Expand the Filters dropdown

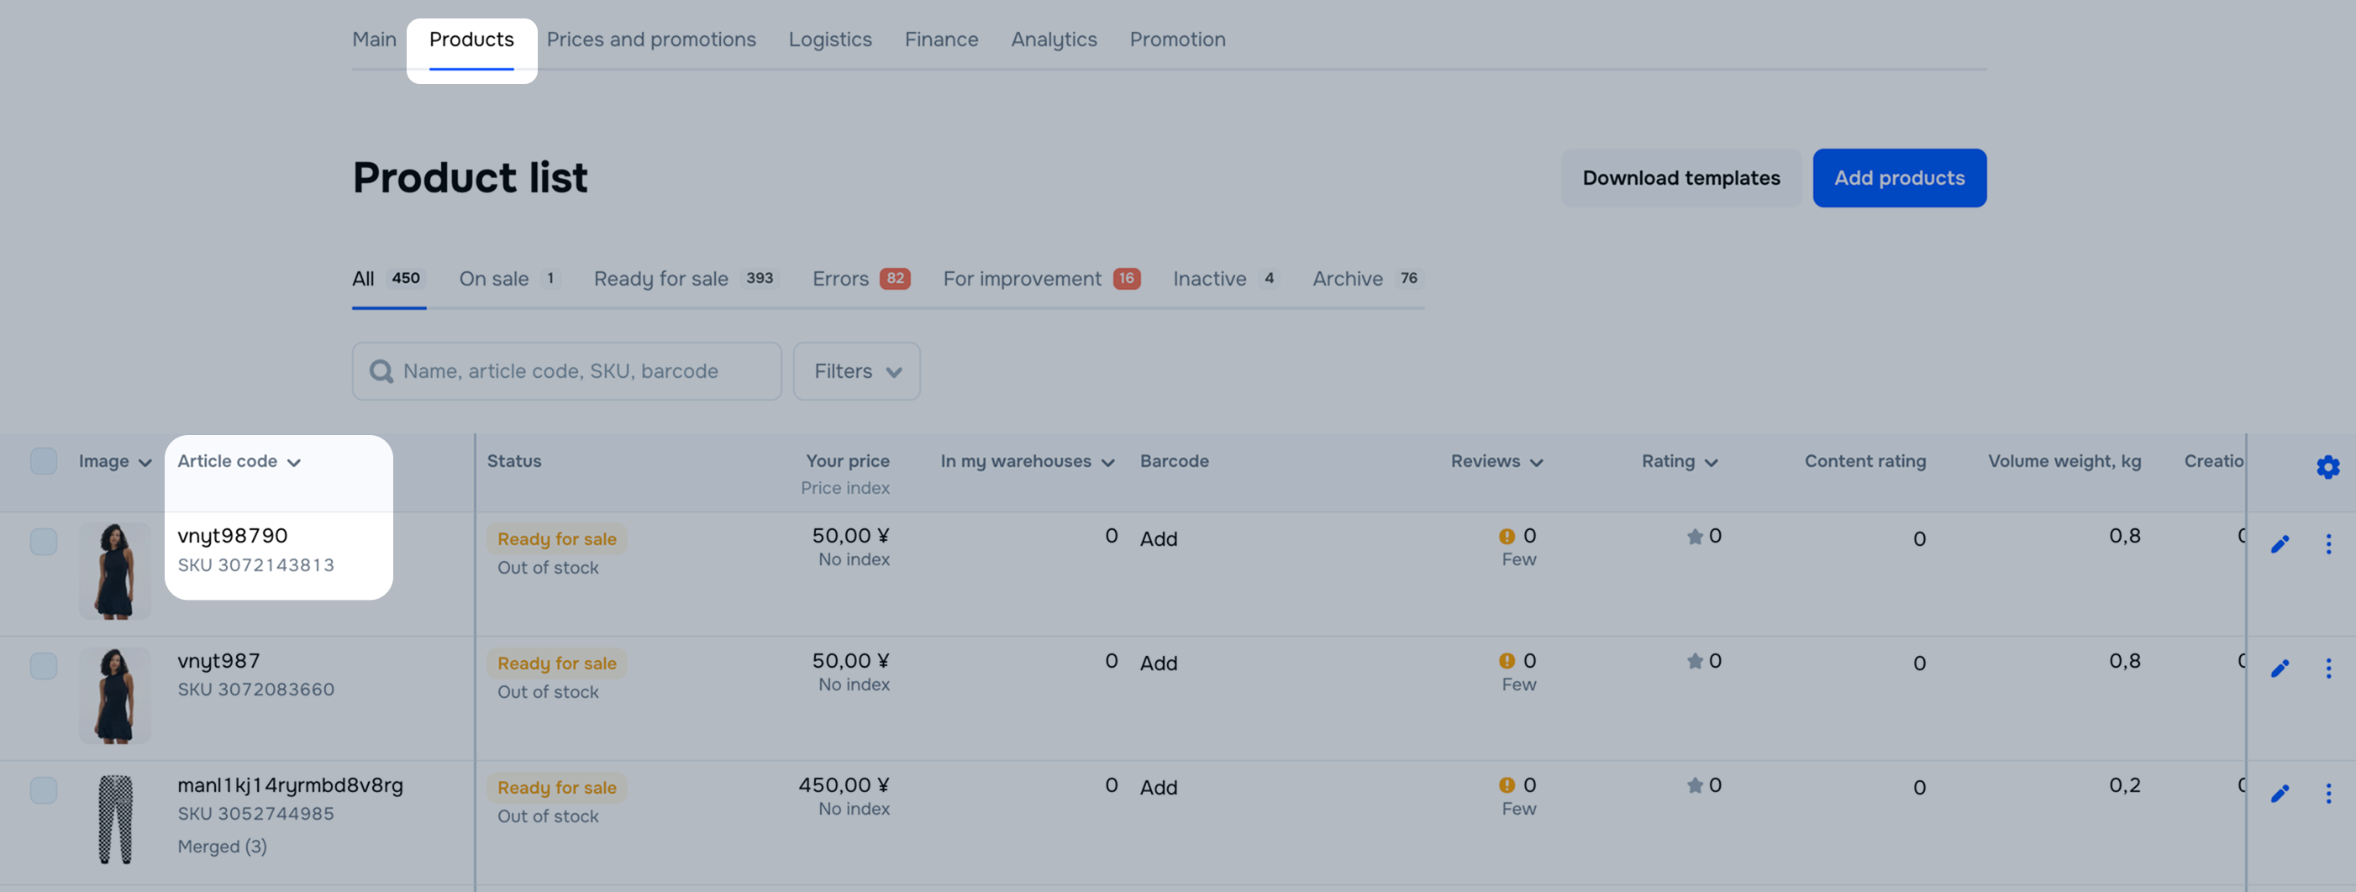[x=856, y=371]
